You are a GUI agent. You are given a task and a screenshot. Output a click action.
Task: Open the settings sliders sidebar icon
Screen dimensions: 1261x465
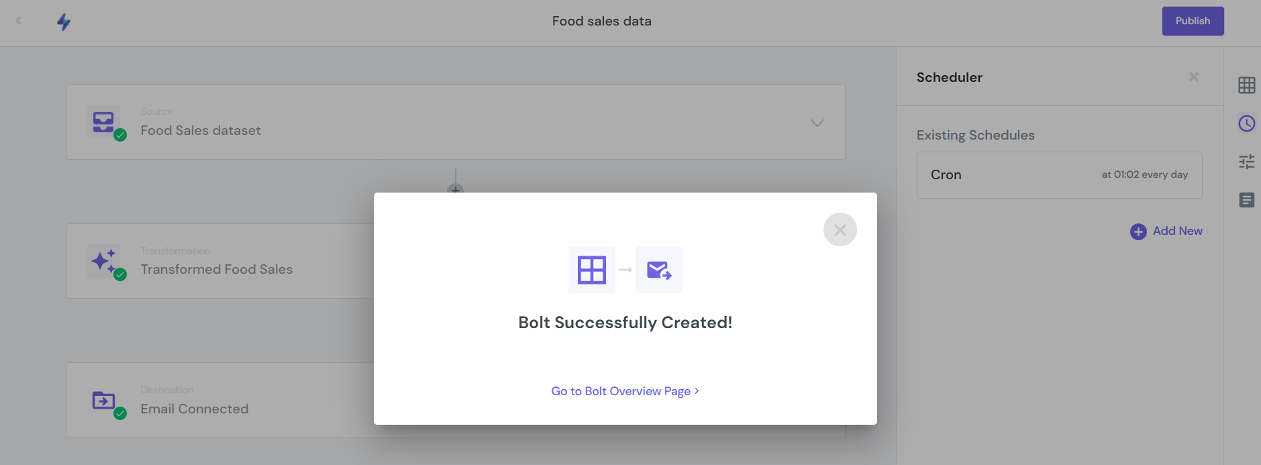1246,162
